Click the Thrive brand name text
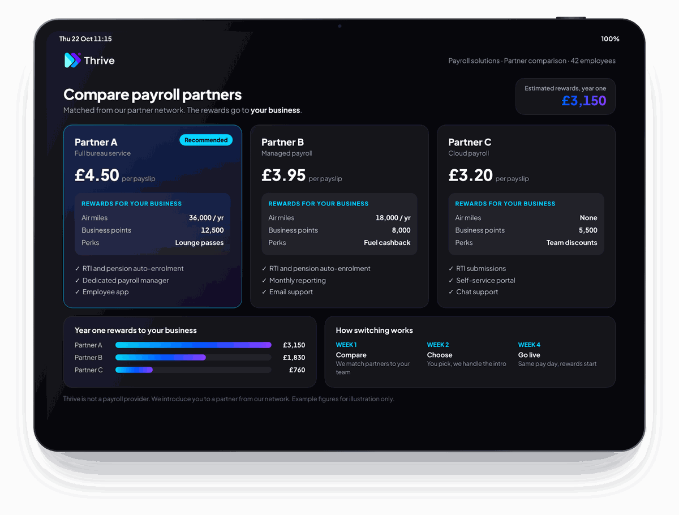This screenshot has width=679, height=515. (99, 61)
